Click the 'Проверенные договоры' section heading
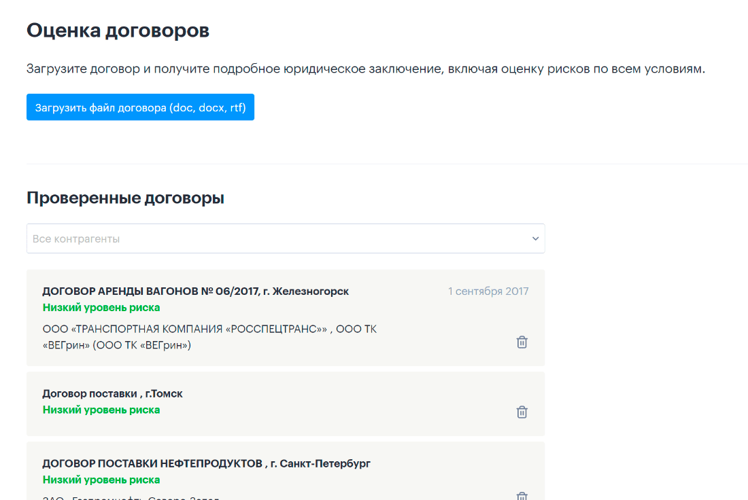Screen dimensions: 748x500 pos(125,198)
